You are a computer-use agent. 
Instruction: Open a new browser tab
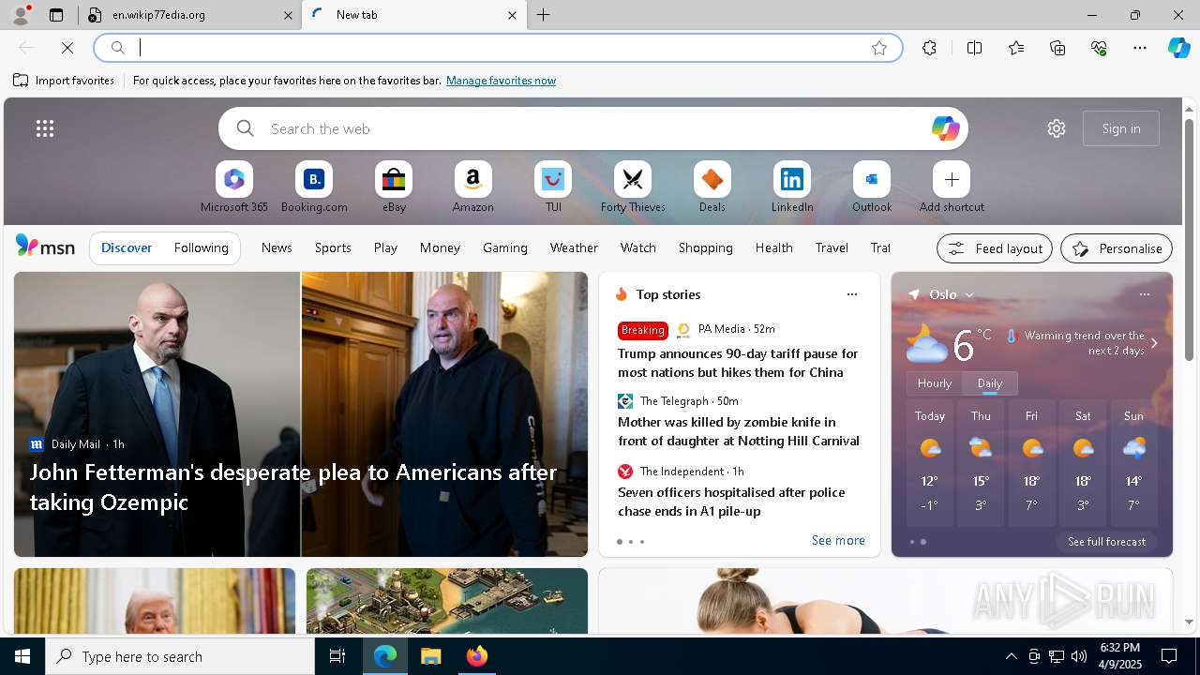544,15
